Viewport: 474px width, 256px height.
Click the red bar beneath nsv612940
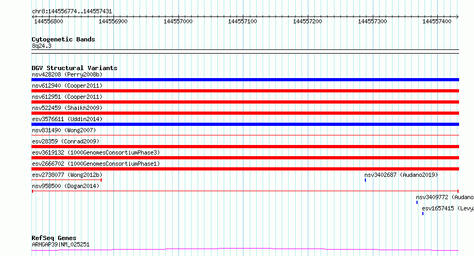click(245, 91)
